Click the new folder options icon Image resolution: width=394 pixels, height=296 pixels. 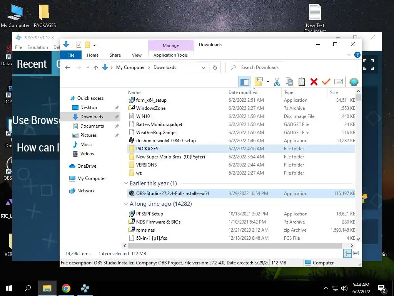pyautogui.click(x=259, y=82)
